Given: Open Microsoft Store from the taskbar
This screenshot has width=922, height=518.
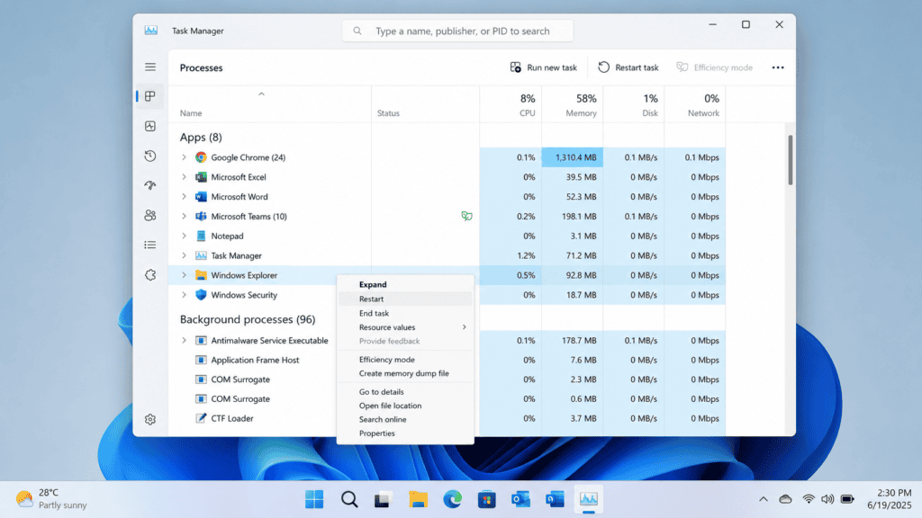Looking at the screenshot, I should [x=486, y=499].
